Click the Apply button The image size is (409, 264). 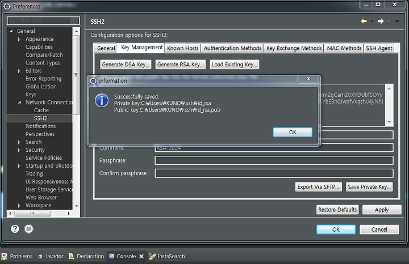point(382,210)
